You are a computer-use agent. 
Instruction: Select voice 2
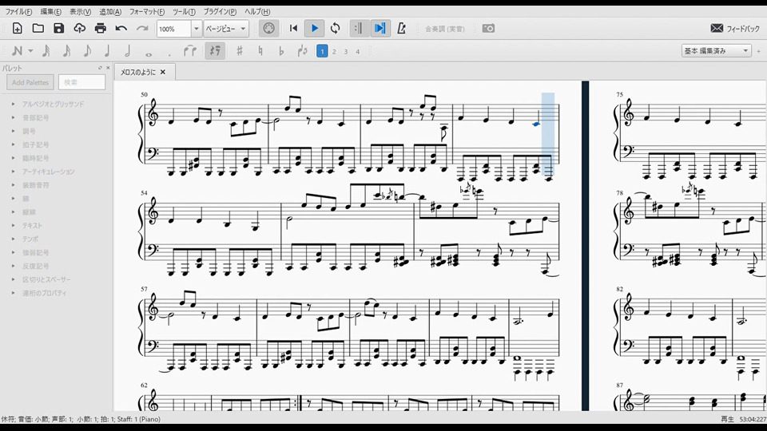click(334, 51)
